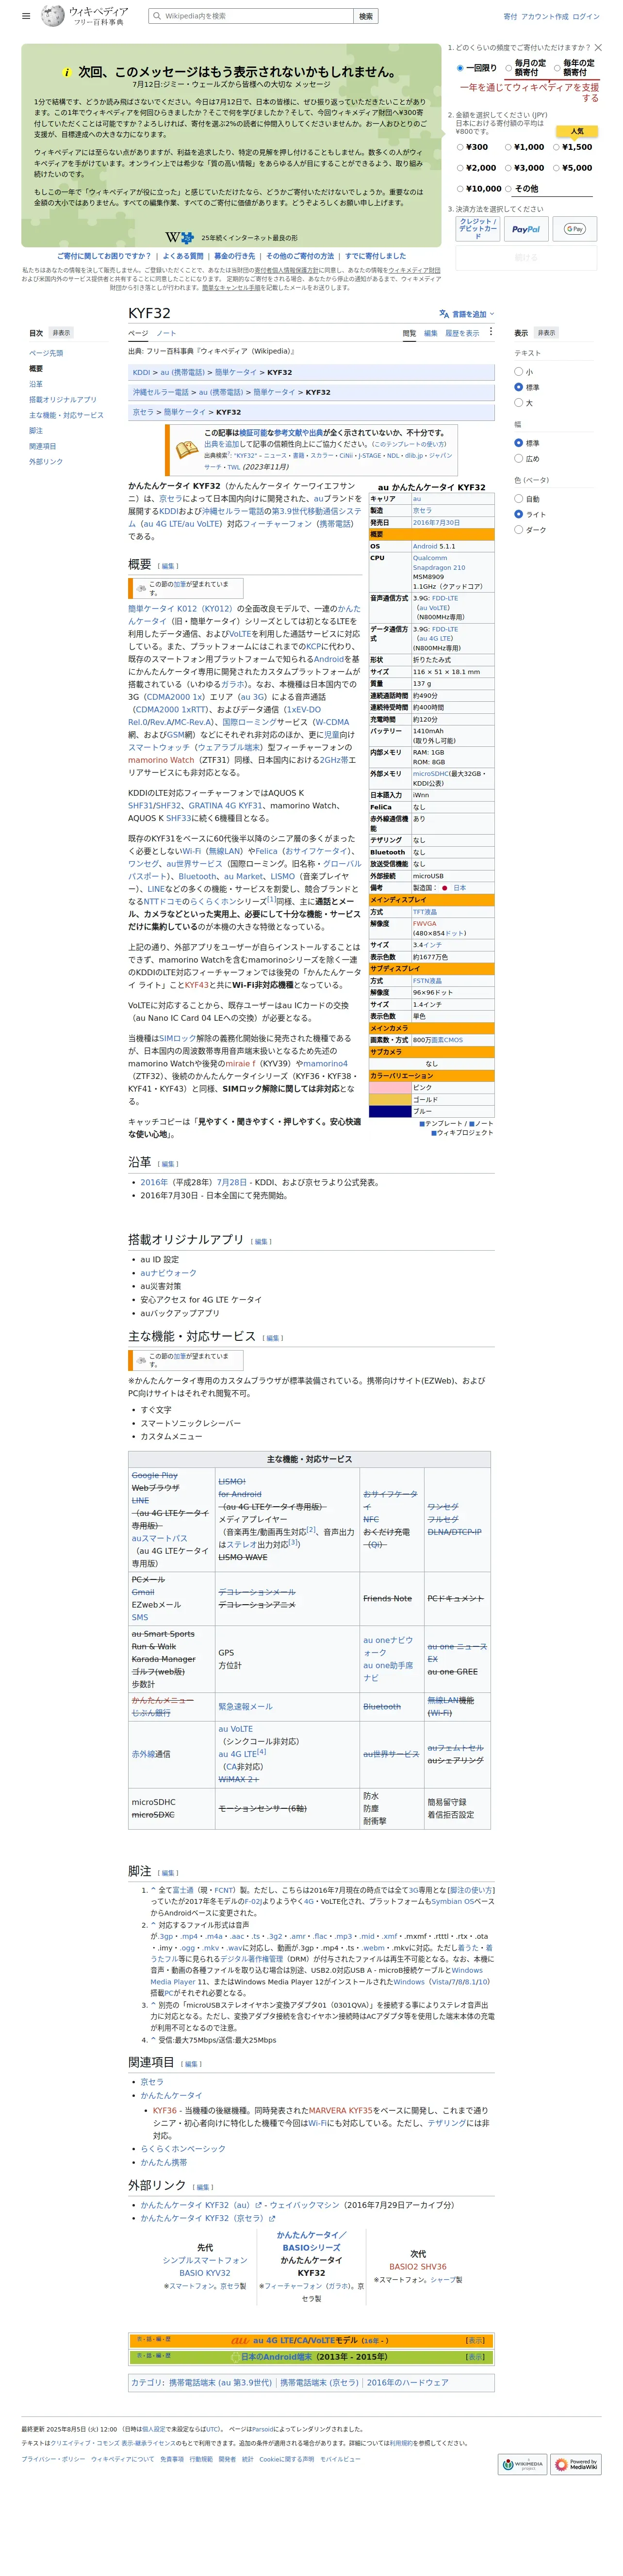Choose the G Pay payment button
The height and width of the screenshot is (2576, 623).
point(574,229)
